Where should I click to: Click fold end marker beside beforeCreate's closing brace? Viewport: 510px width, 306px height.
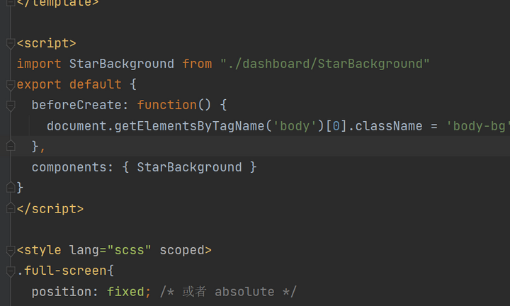pos(10,146)
